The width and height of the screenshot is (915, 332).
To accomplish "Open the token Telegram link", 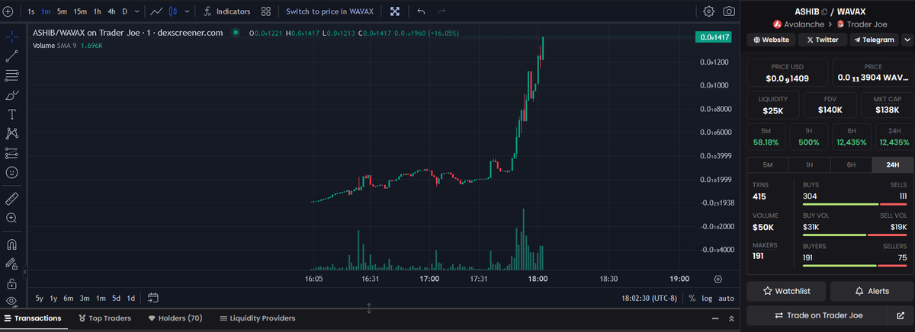I will tap(874, 40).
